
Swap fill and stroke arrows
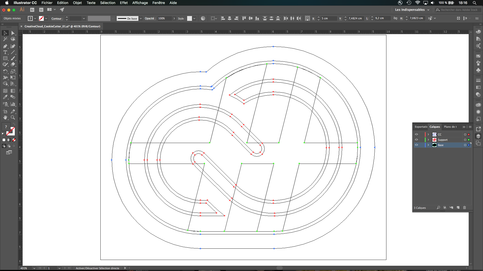(14, 124)
